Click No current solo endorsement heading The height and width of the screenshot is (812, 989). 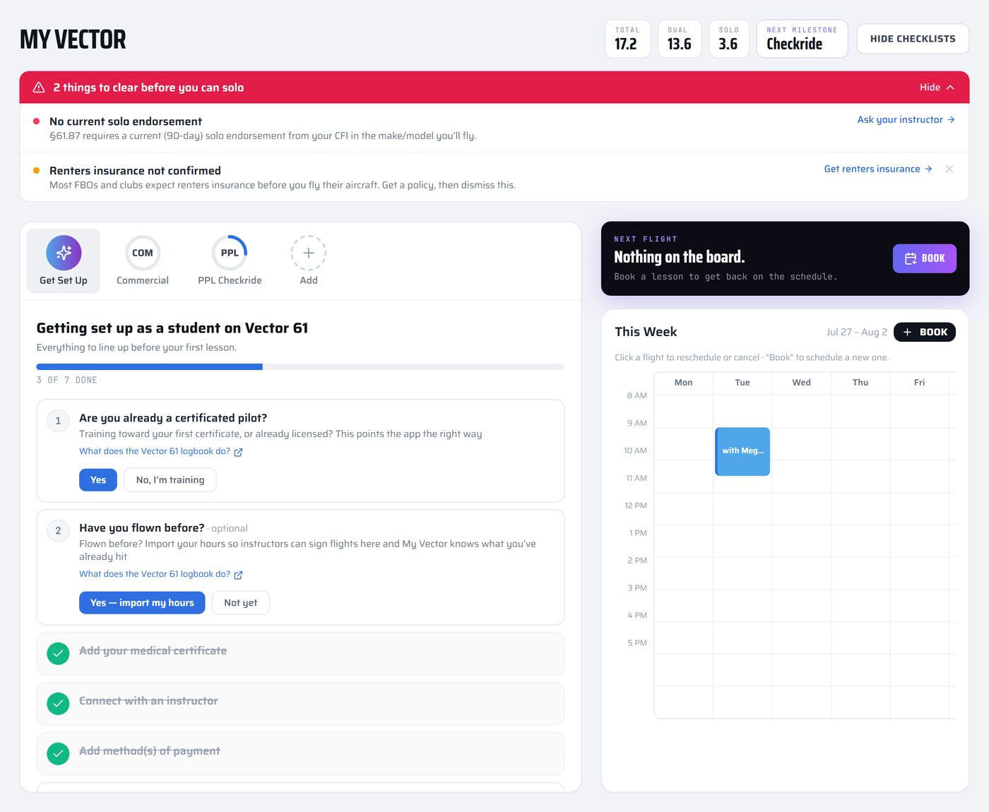pyautogui.click(x=126, y=121)
